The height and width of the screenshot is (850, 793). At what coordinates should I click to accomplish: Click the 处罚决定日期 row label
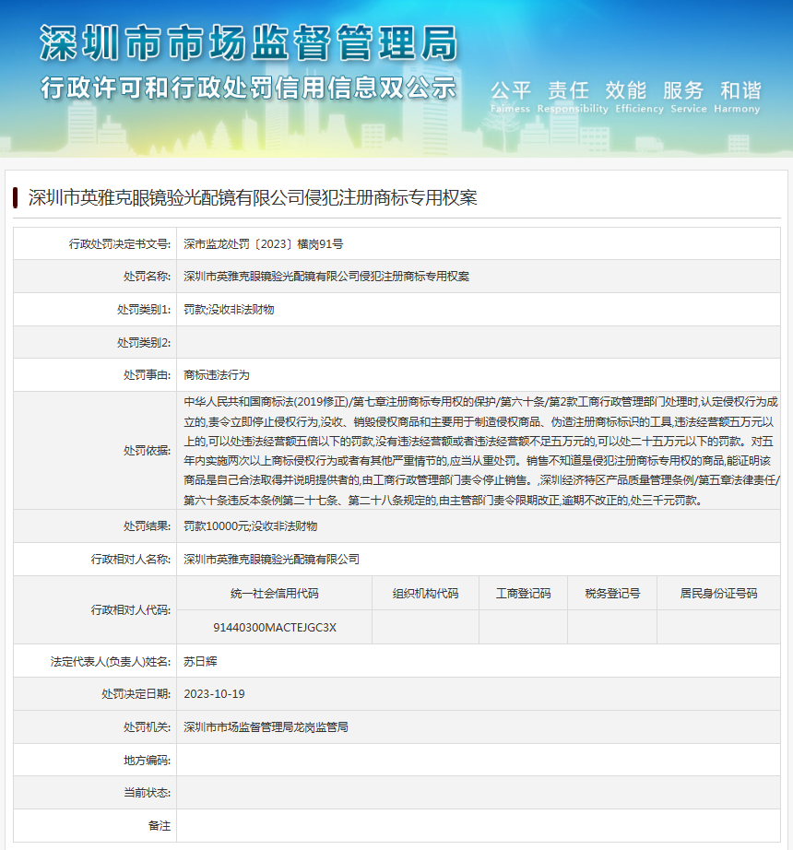click(x=136, y=694)
